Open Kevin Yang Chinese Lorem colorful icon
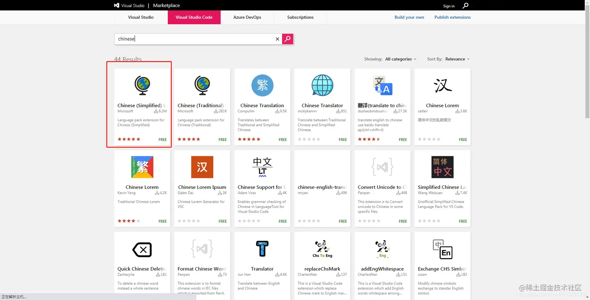This screenshot has height=300, width=590. pos(142,167)
